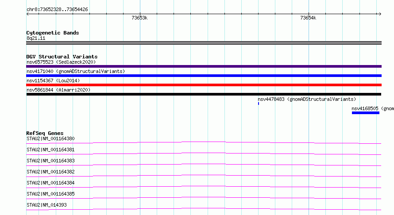Click the ruler's right arrow end

pos(380,14)
